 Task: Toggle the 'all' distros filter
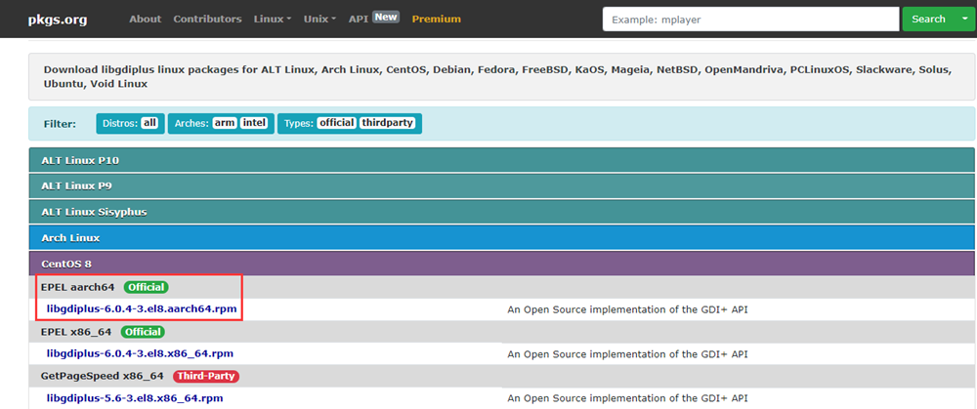tap(149, 123)
